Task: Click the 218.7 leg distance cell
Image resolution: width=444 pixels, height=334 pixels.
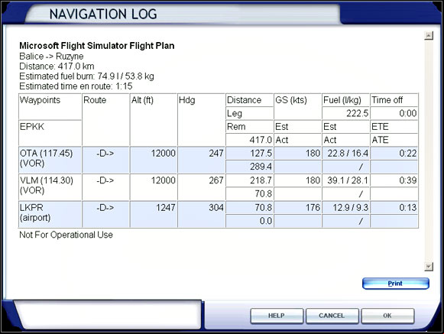Action: [x=249, y=180]
